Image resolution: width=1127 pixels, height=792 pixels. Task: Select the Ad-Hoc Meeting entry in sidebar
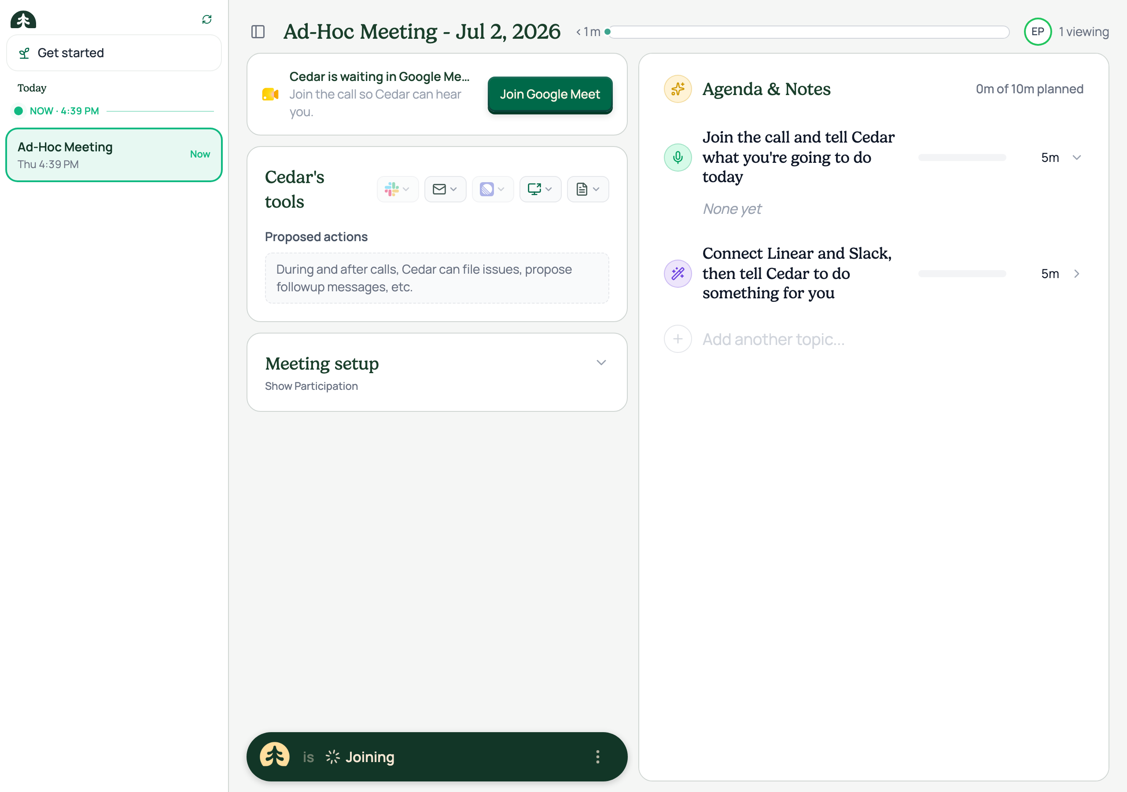pos(114,155)
